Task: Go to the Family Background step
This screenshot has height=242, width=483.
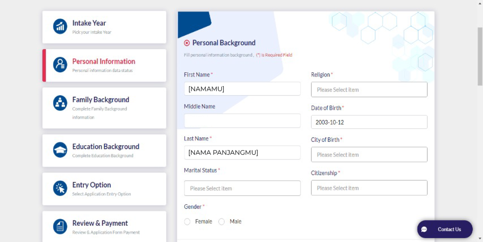Action: click(100, 100)
